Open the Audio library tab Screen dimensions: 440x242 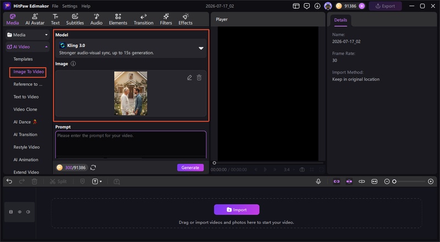[x=96, y=19]
